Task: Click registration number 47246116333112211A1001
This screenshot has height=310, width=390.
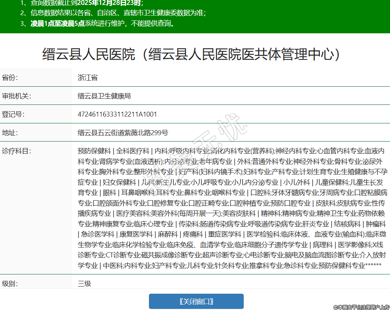Action: click(x=117, y=114)
